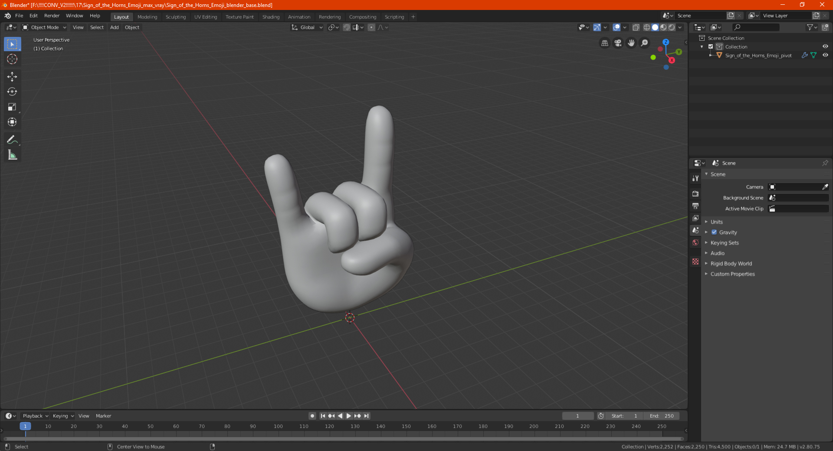Click the timeline Marker menu
Viewport: 833px width, 451px height.
click(103, 416)
